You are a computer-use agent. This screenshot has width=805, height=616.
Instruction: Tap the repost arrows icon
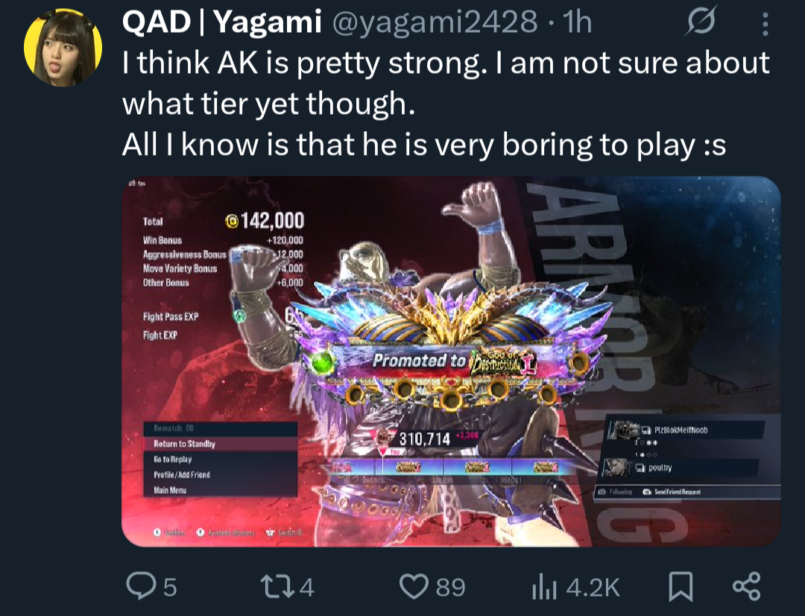pyautogui.click(x=277, y=586)
